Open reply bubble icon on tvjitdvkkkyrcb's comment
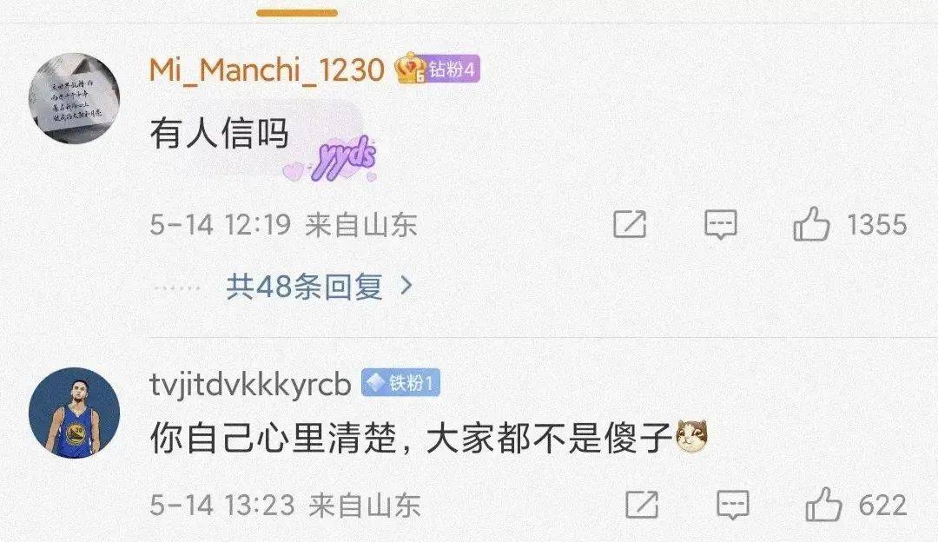The height and width of the screenshot is (542, 938). [732, 505]
